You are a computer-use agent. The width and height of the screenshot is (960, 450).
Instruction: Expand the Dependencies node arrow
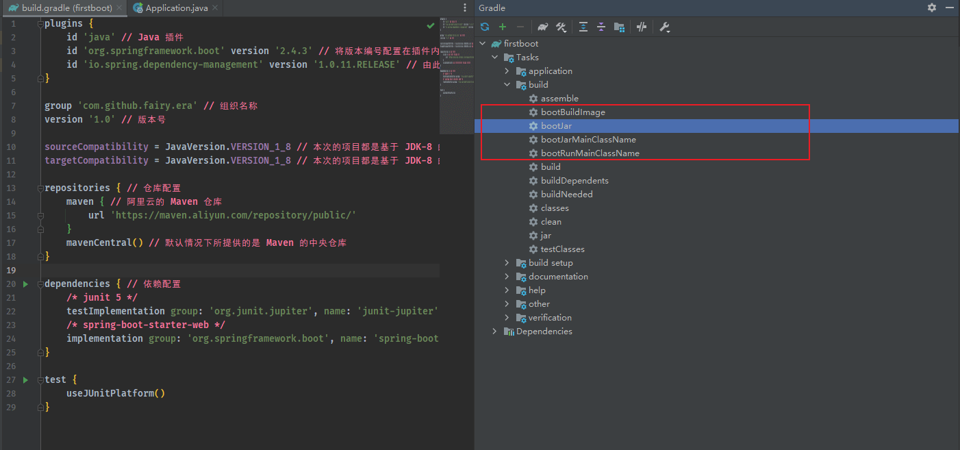coord(495,332)
